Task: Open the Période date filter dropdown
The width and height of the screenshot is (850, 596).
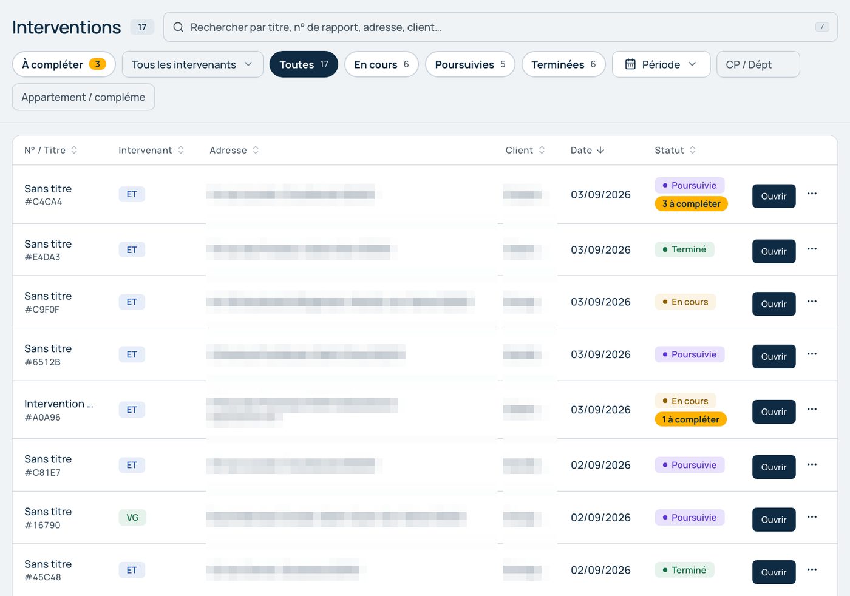Action: coord(661,64)
